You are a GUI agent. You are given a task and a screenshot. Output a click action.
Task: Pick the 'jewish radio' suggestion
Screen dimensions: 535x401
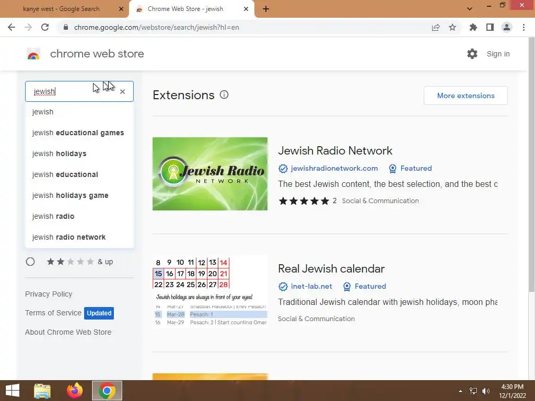(x=79, y=216)
